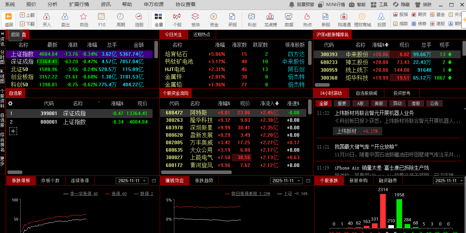This screenshot has height=233, width=466.
Task: Click the 热点 flame icon
Action: 307,20
